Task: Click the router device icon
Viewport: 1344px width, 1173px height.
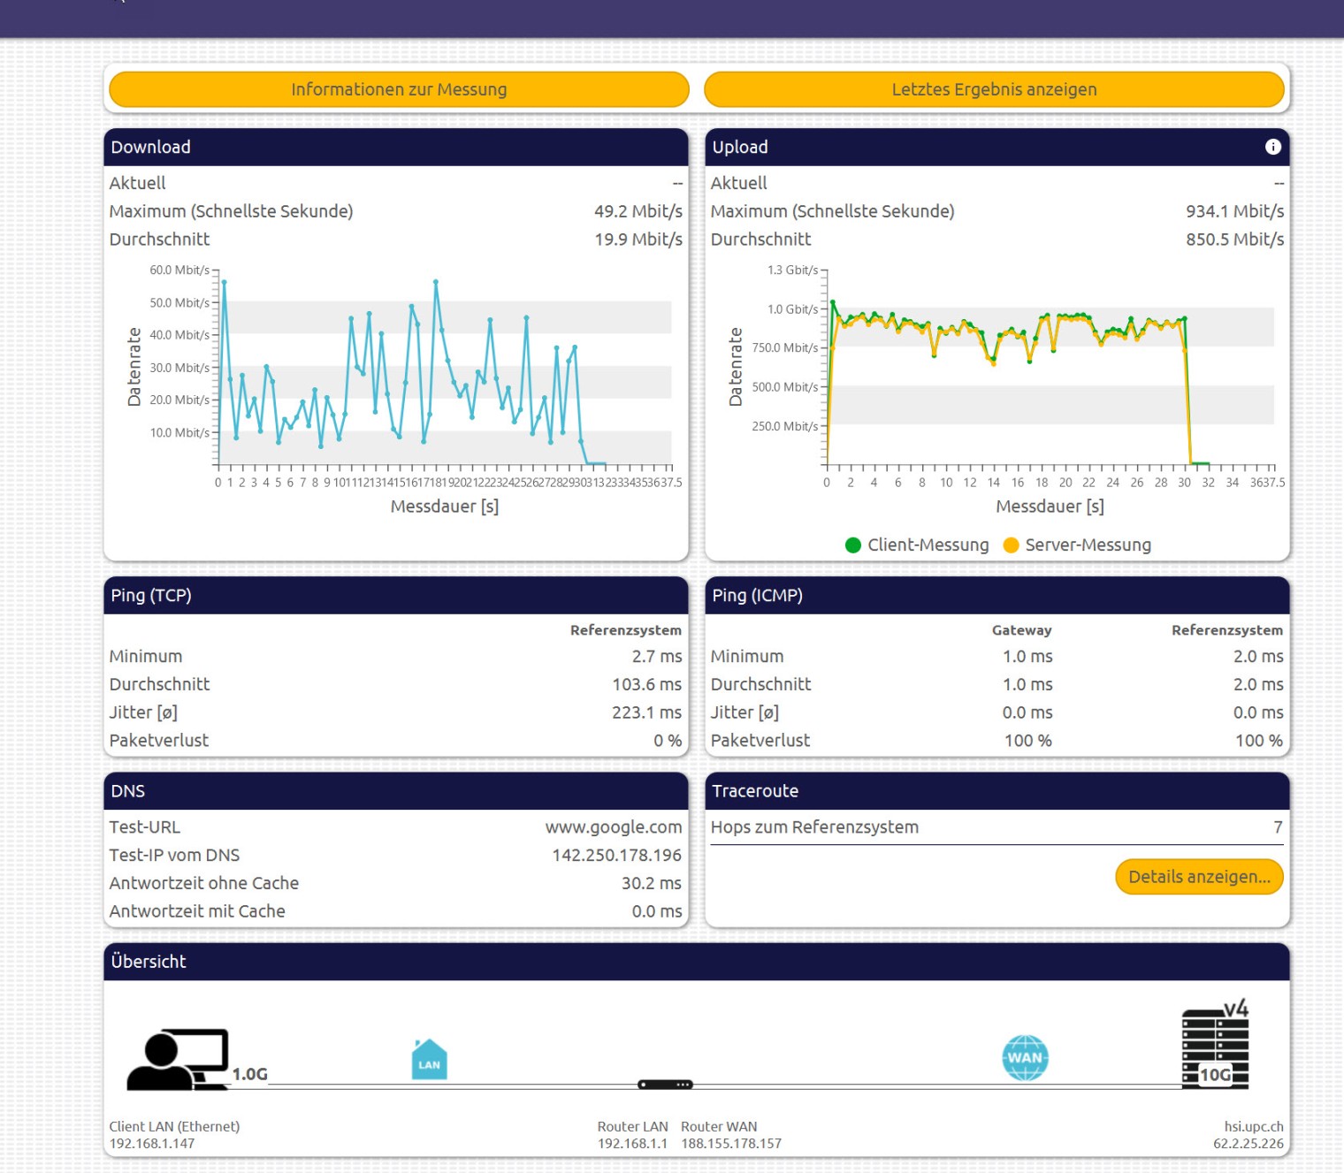Action: (665, 1085)
